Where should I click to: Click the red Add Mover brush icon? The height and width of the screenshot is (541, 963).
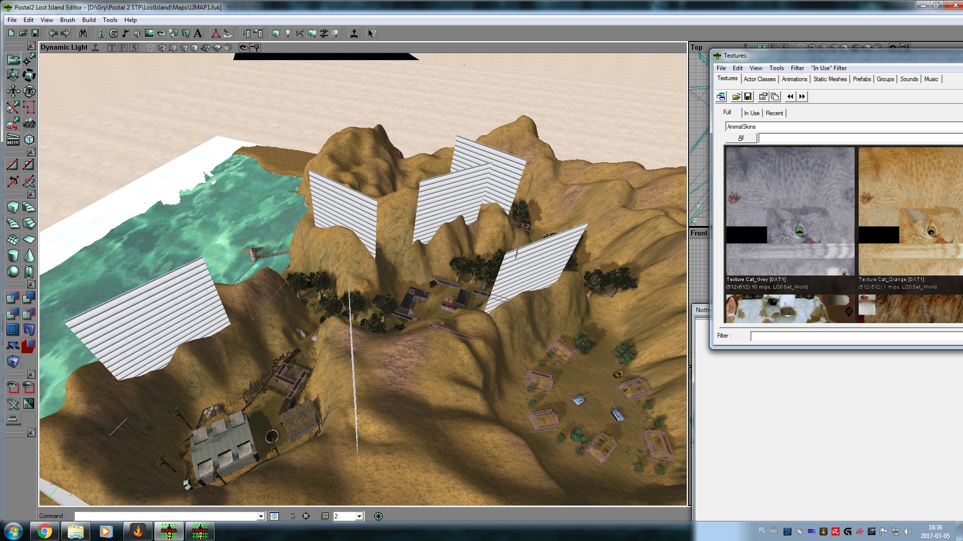29,345
